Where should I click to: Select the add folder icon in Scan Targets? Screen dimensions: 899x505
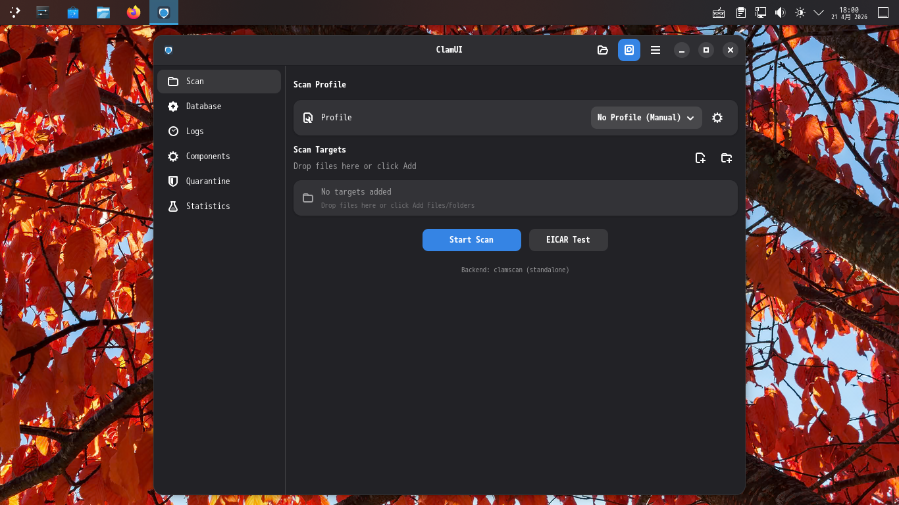[727, 158]
